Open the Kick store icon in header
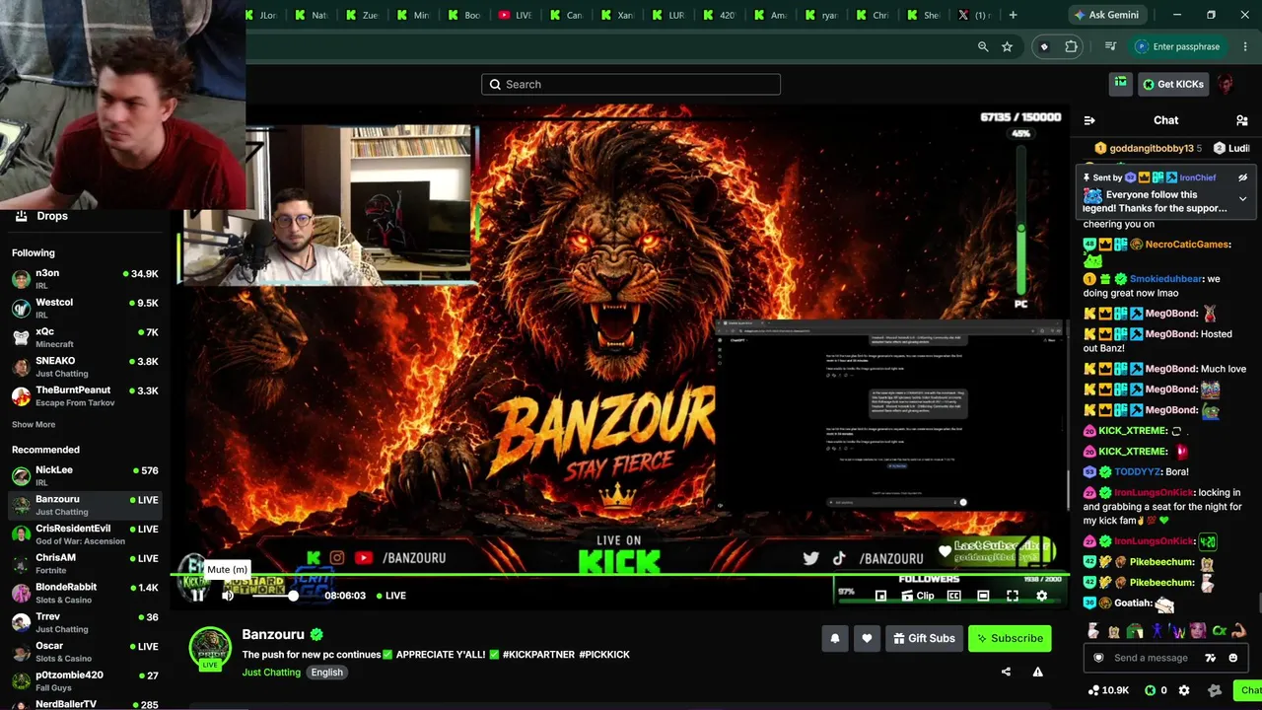Image resolution: width=1262 pixels, height=710 pixels. (1121, 84)
